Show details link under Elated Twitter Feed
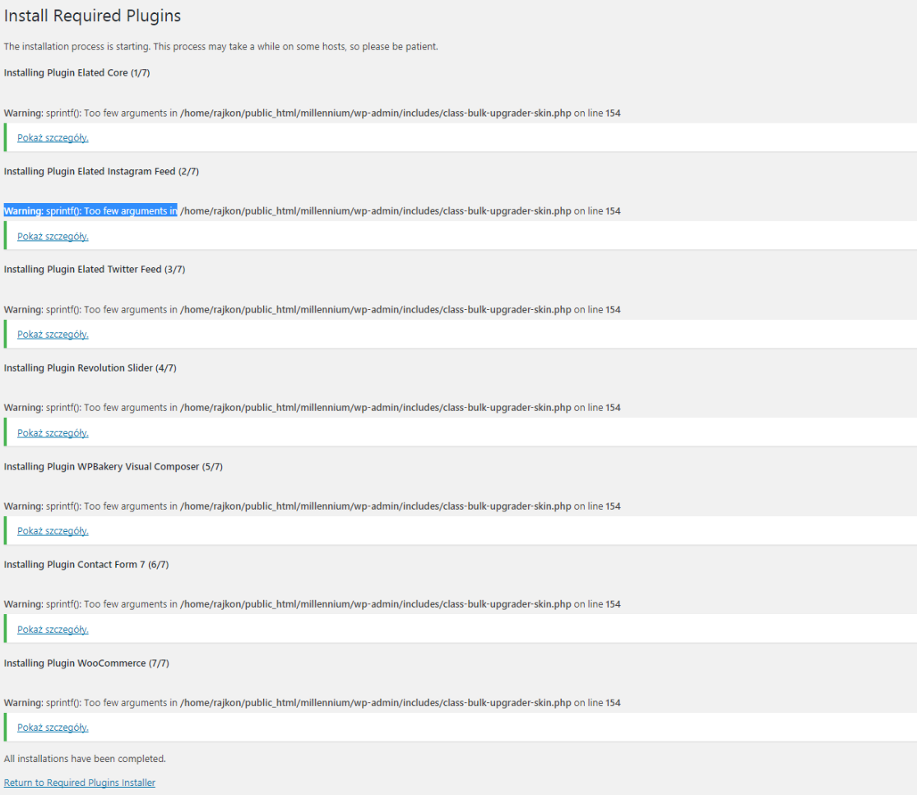Viewport: 917px width, 795px height. click(x=53, y=334)
